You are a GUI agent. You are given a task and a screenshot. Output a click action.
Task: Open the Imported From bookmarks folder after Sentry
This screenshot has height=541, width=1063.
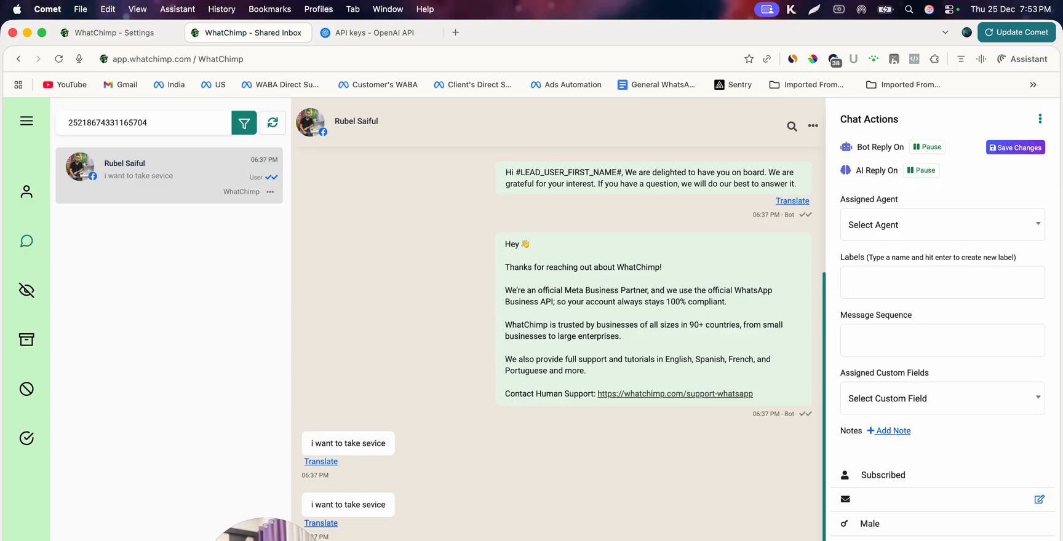tap(806, 85)
